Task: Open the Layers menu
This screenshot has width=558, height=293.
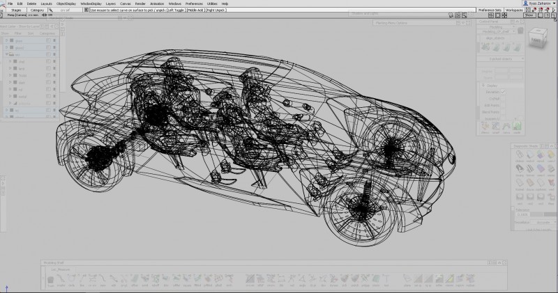Action: 111,3
